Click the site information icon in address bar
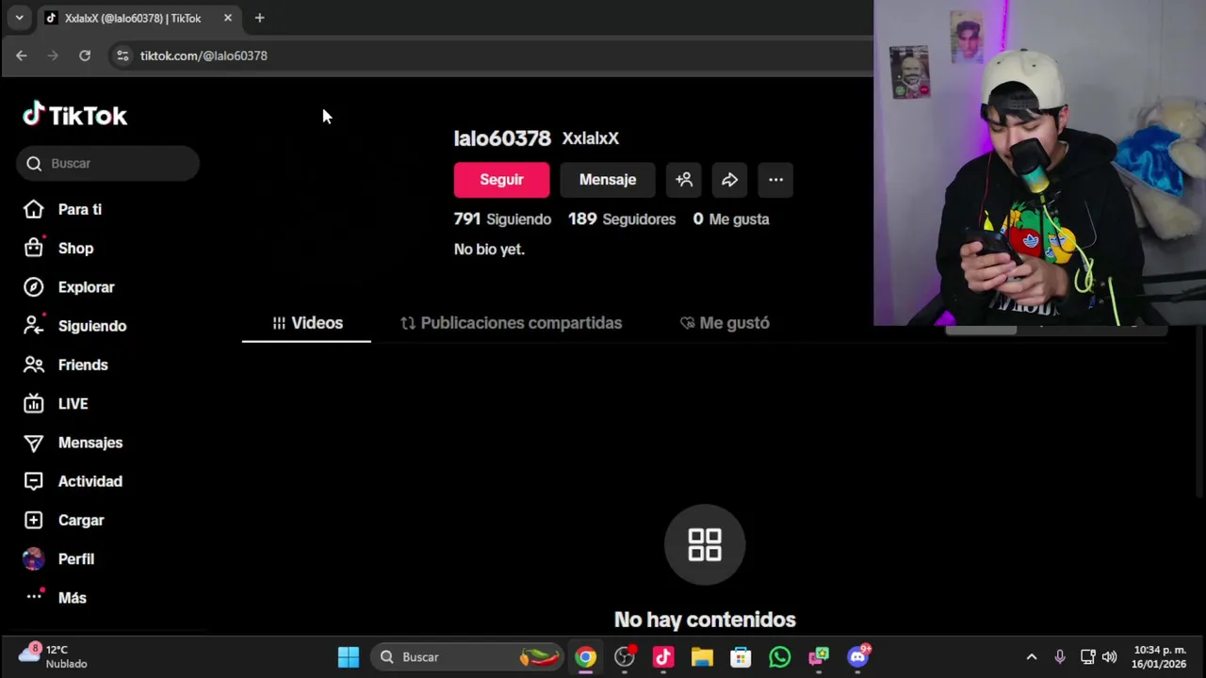 (x=122, y=56)
